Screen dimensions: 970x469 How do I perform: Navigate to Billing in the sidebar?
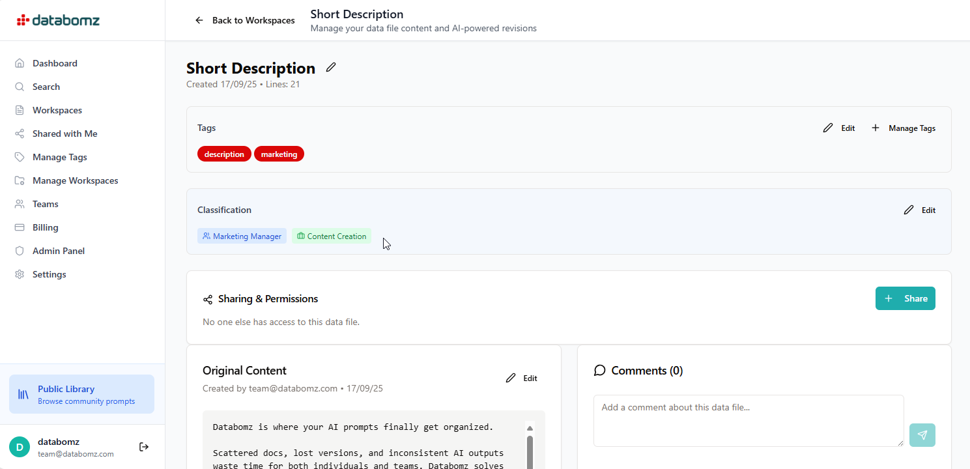pyautogui.click(x=46, y=227)
